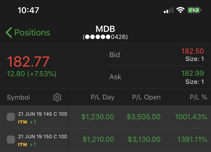Screen dimensions: 211x152
Task: Sort by P/L % column header
Action: pos(198,97)
